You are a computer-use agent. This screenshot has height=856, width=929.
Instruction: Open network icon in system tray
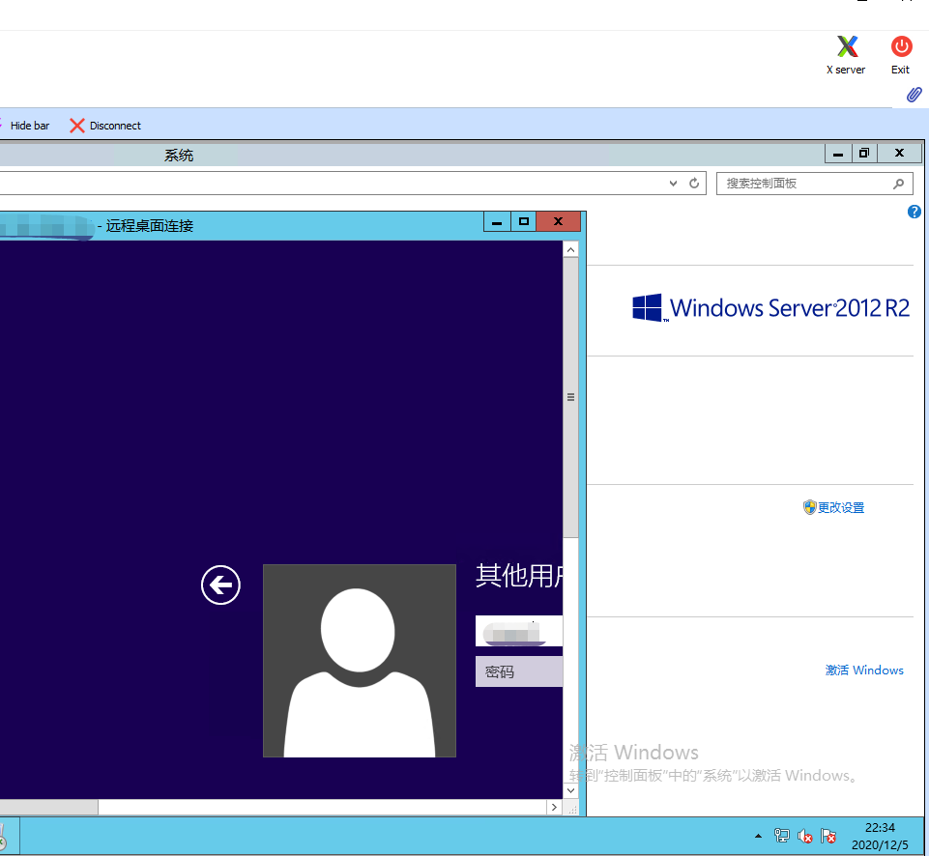(x=781, y=836)
